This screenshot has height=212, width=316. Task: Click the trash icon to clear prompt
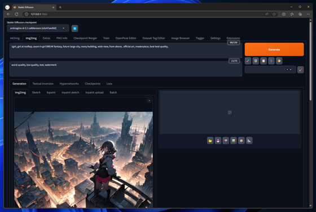(256, 61)
